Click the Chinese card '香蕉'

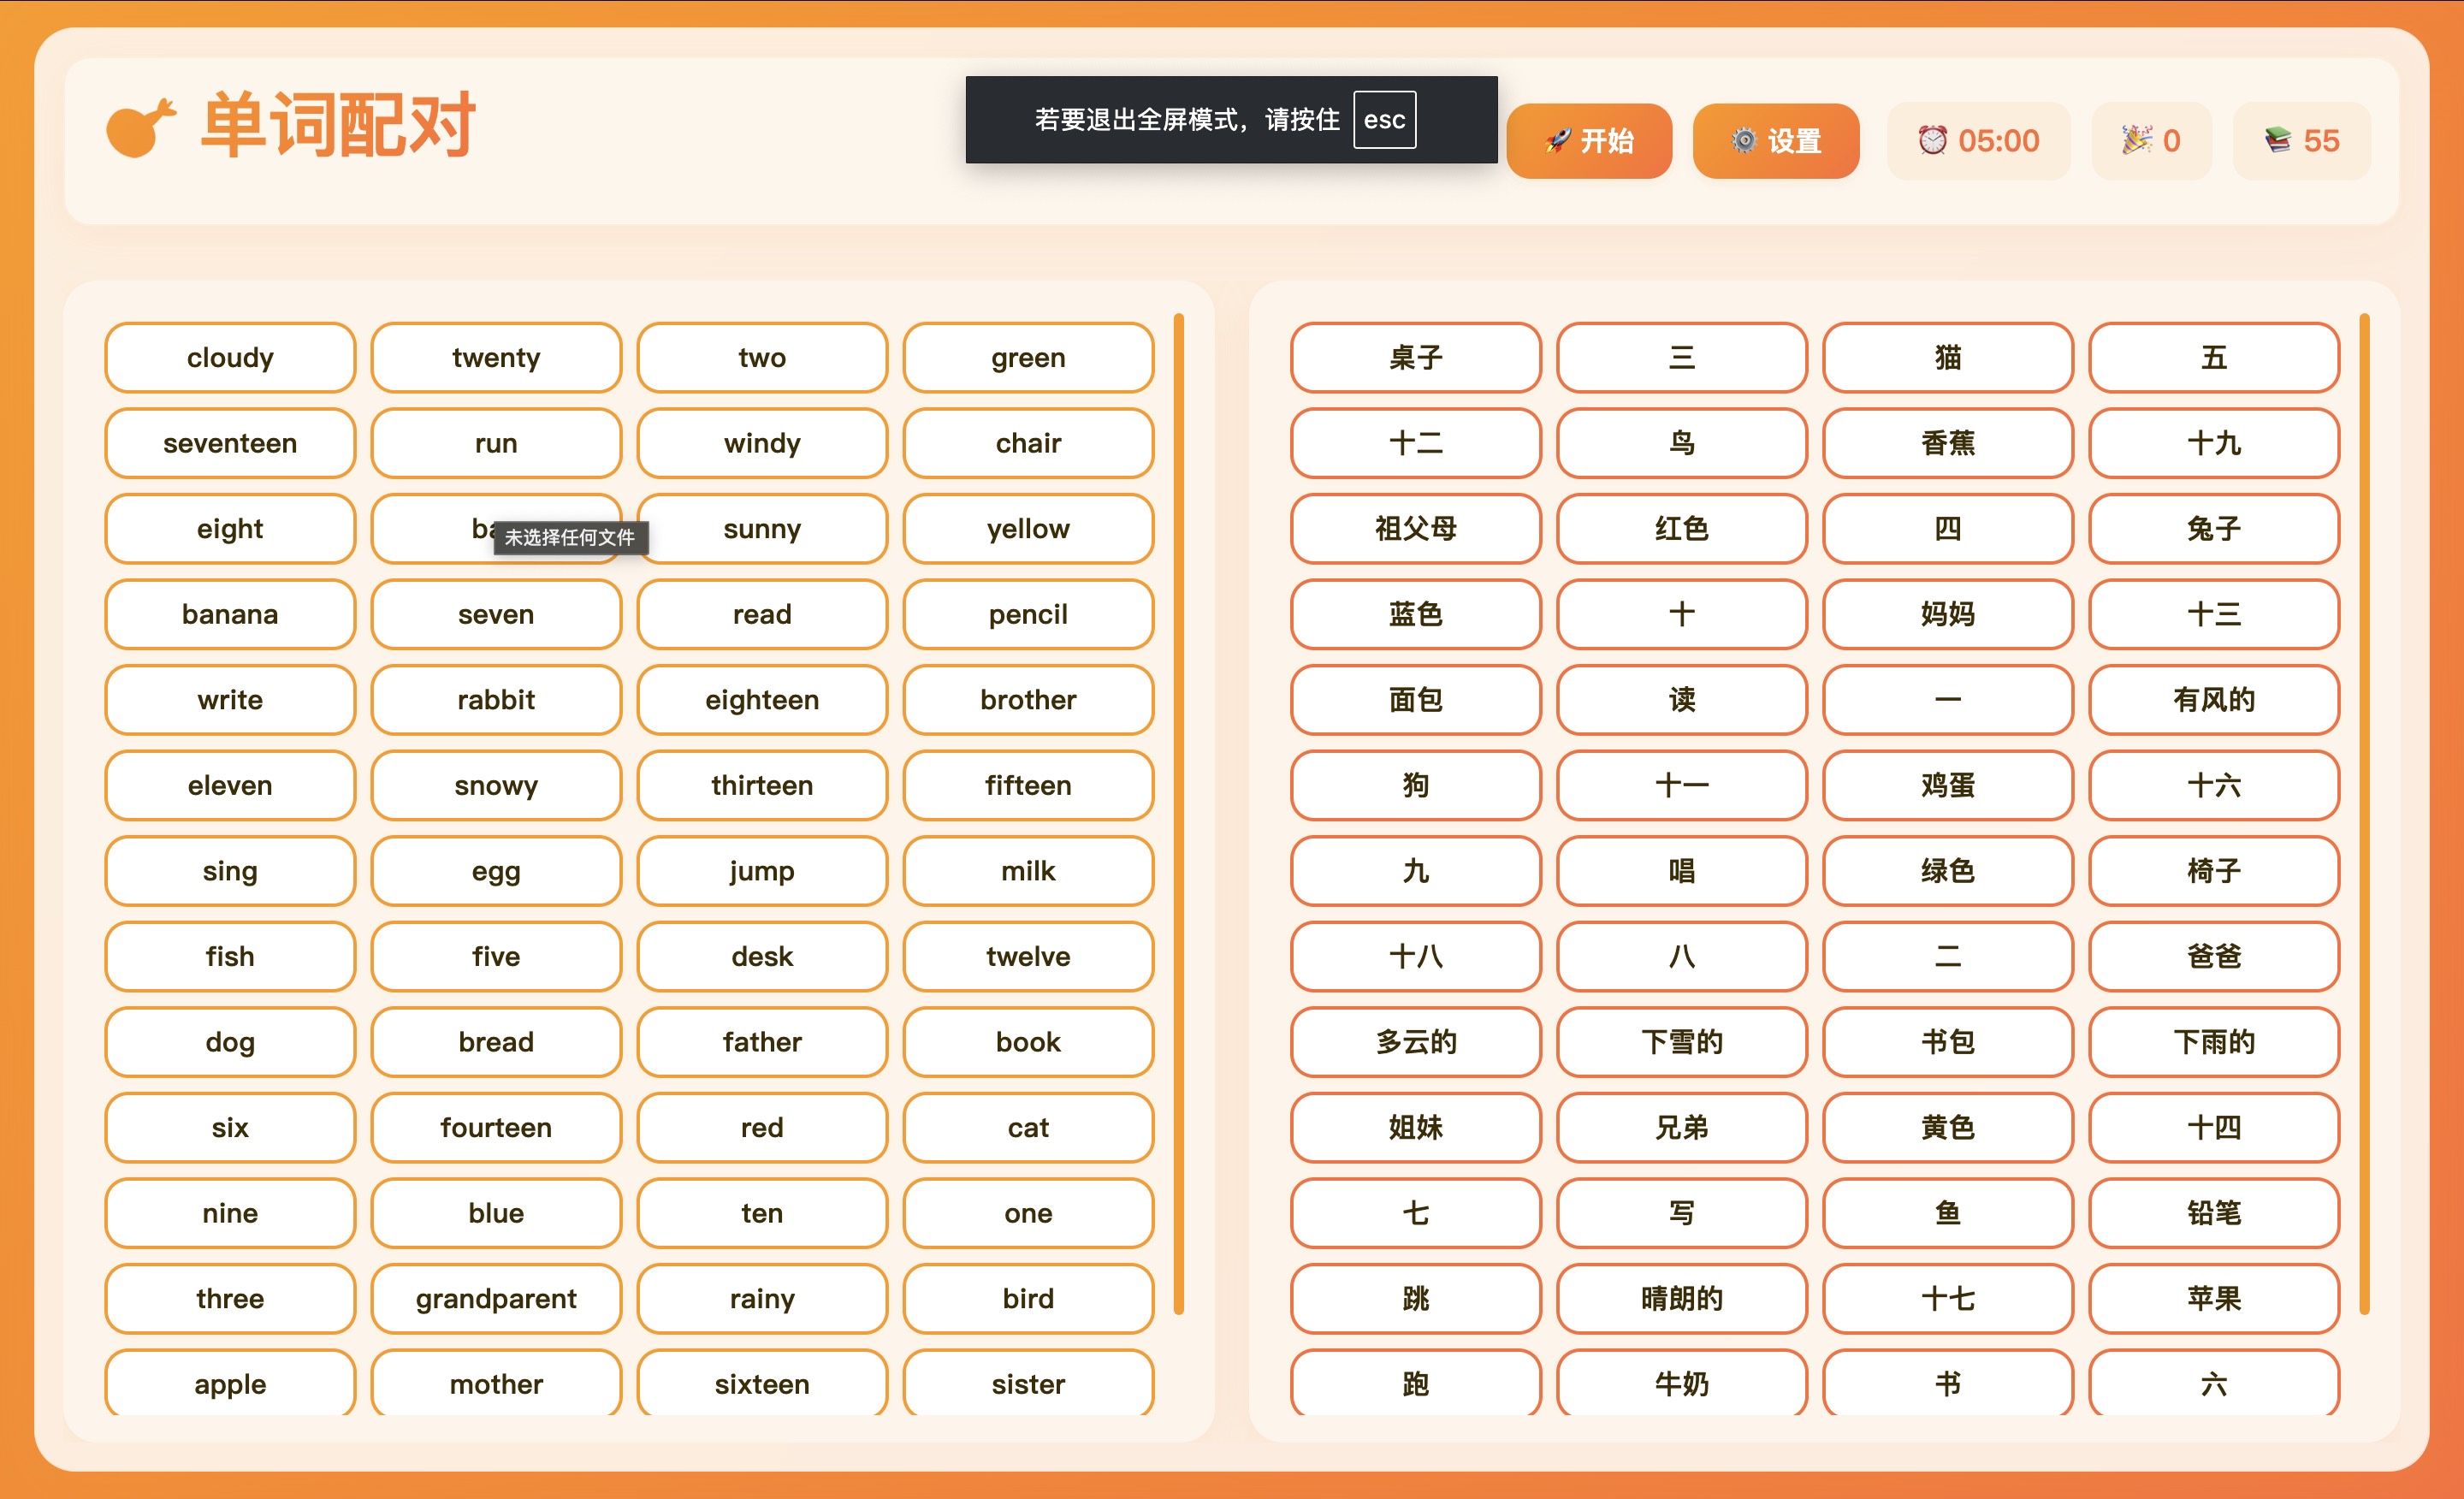pyautogui.click(x=1947, y=443)
